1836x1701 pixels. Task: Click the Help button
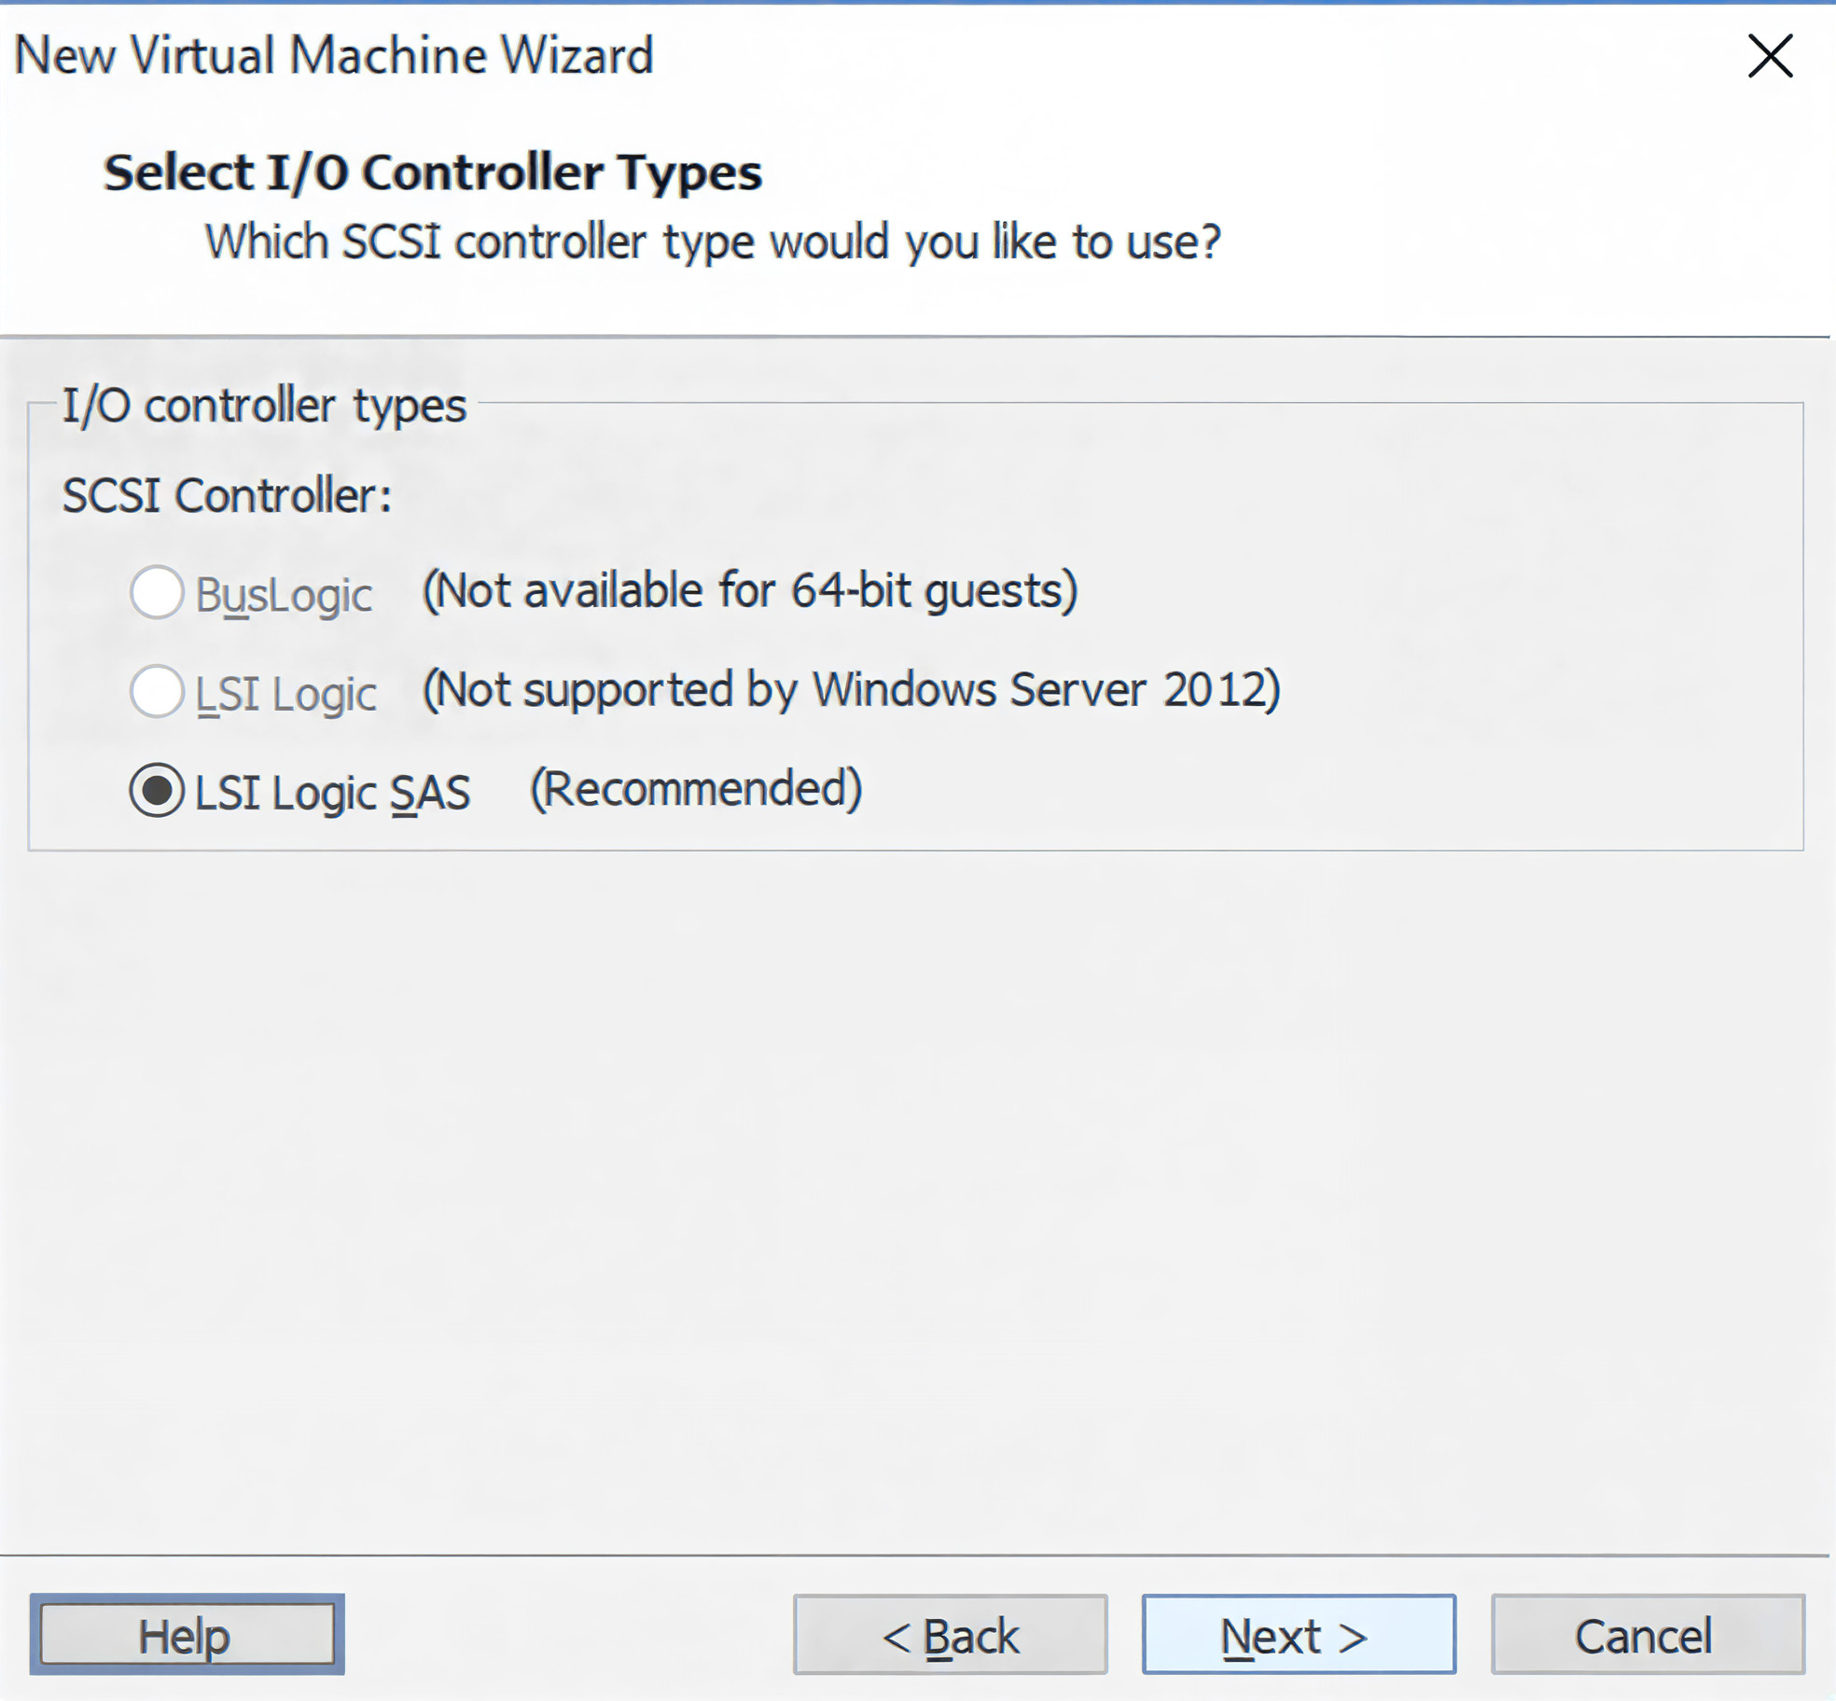[187, 1635]
